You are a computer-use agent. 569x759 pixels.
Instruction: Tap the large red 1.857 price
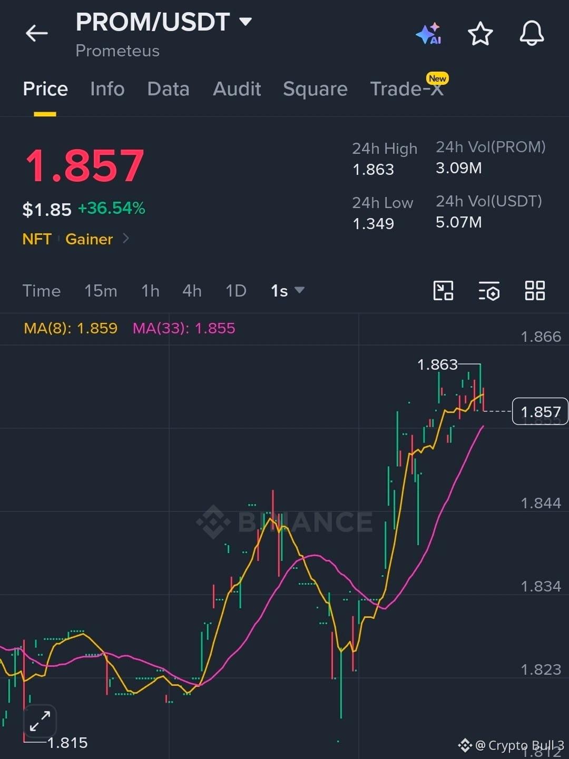(x=84, y=166)
